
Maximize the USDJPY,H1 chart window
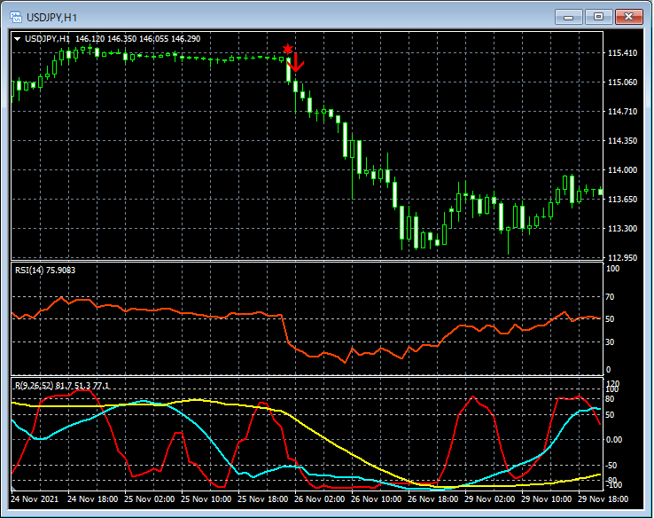(x=598, y=16)
